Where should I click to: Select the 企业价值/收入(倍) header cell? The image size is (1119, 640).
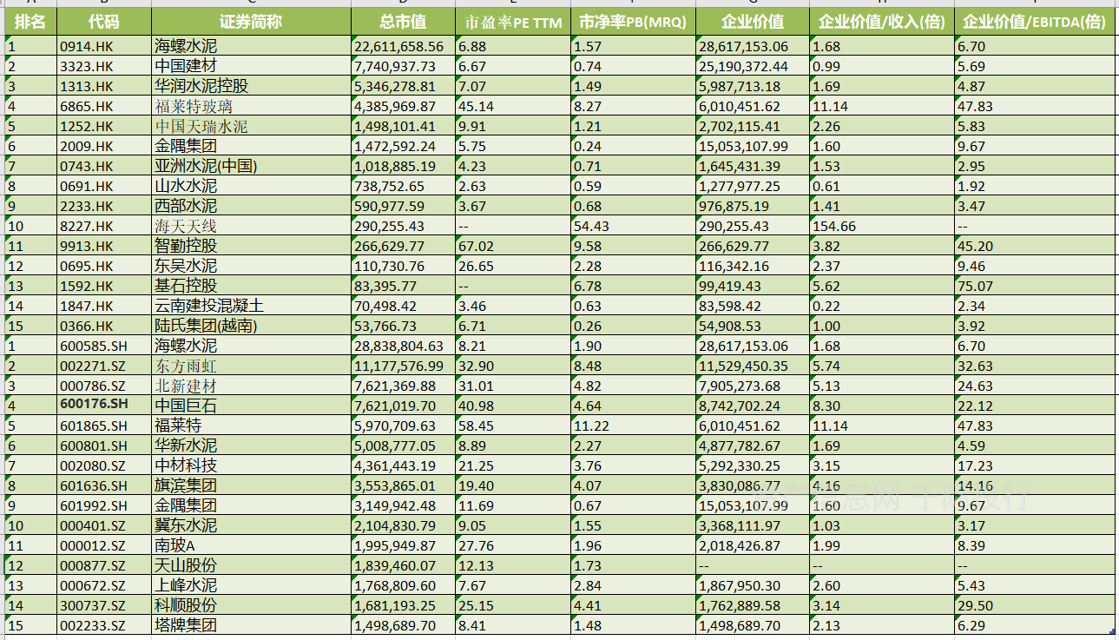click(x=881, y=22)
